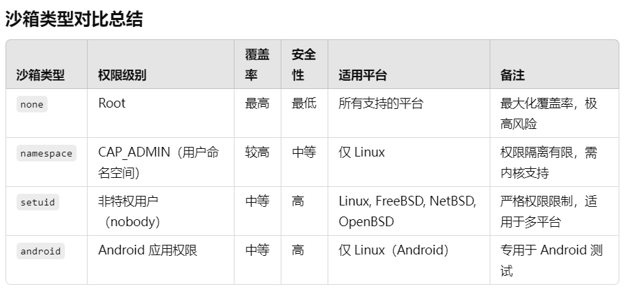Viewport: 629px width, 291px height.
Task: Click the 最大化覆盖率，极高风险 note
Action: [548, 113]
